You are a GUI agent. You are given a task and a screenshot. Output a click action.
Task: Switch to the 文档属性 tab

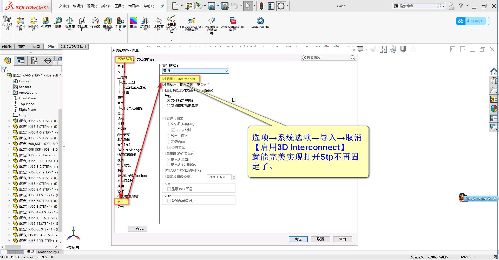coord(145,59)
